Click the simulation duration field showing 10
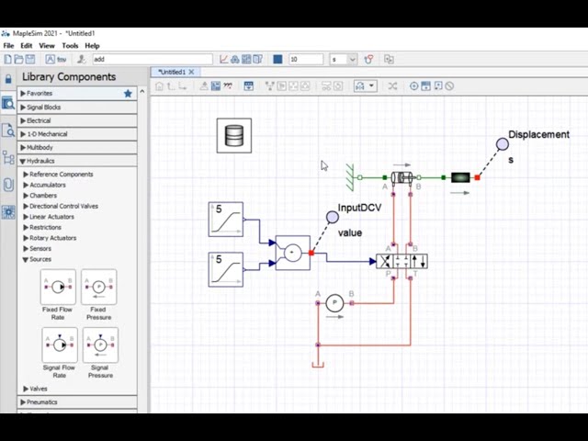Viewport: 588px width, 441px height. 306,59
